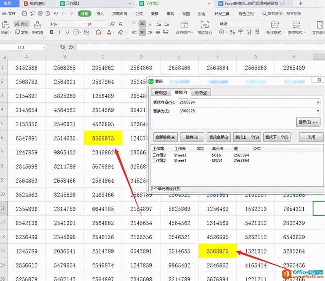
Task: Click the font color A icon
Action: pos(109,32)
